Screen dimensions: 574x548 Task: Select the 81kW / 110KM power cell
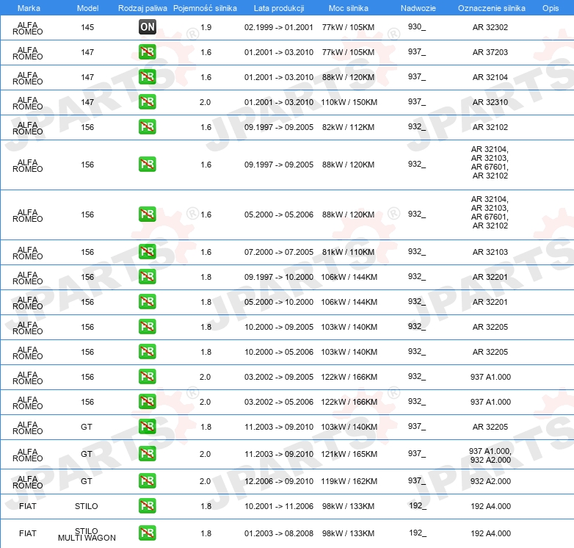348,252
